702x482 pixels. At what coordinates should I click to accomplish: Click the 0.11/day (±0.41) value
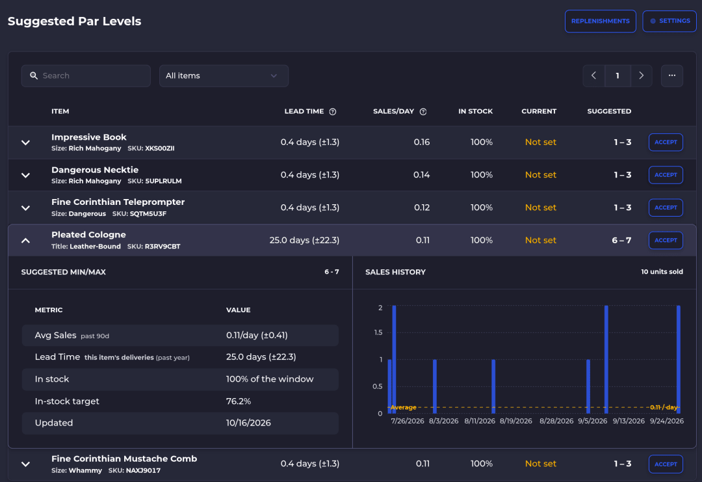coord(257,336)
